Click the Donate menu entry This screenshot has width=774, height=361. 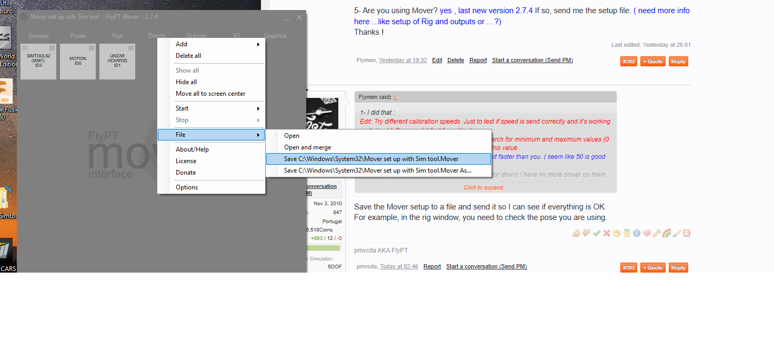pyautogui.click(x=212, y=173)
